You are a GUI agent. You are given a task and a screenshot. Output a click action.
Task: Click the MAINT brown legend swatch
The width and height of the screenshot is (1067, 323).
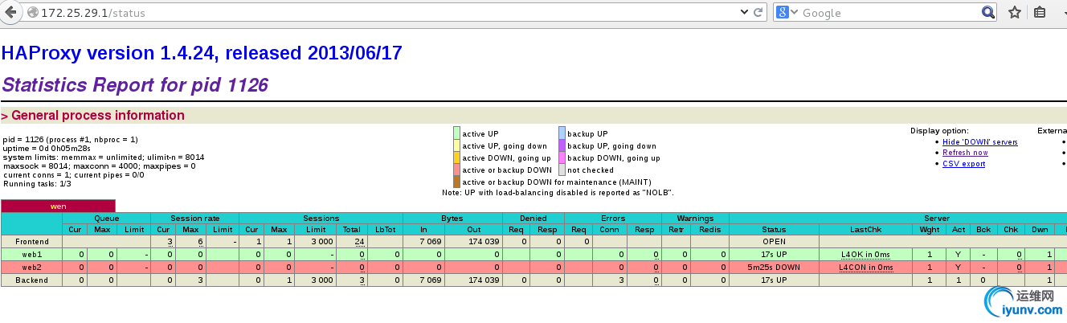coord(456,182)
